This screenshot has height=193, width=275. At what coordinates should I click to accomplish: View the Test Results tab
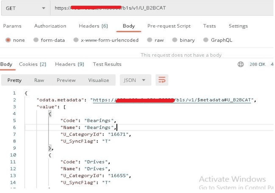click(107, 64)
